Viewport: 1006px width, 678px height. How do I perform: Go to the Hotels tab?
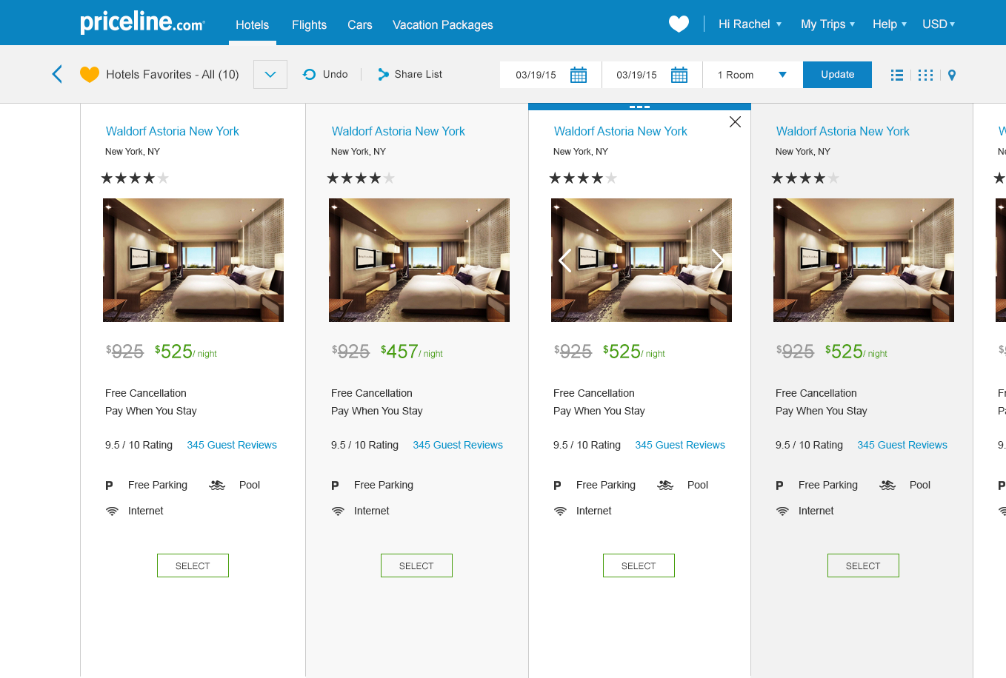pos(253,24)
